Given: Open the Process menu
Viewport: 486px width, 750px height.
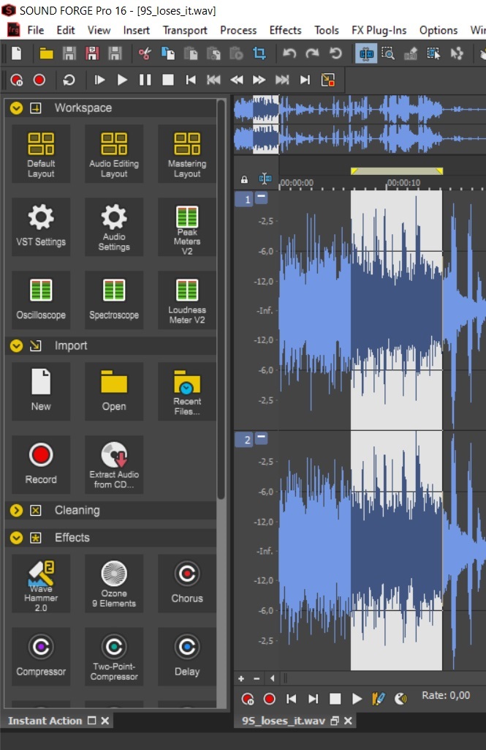Looking at the screenshot, I should click(238, 30).
